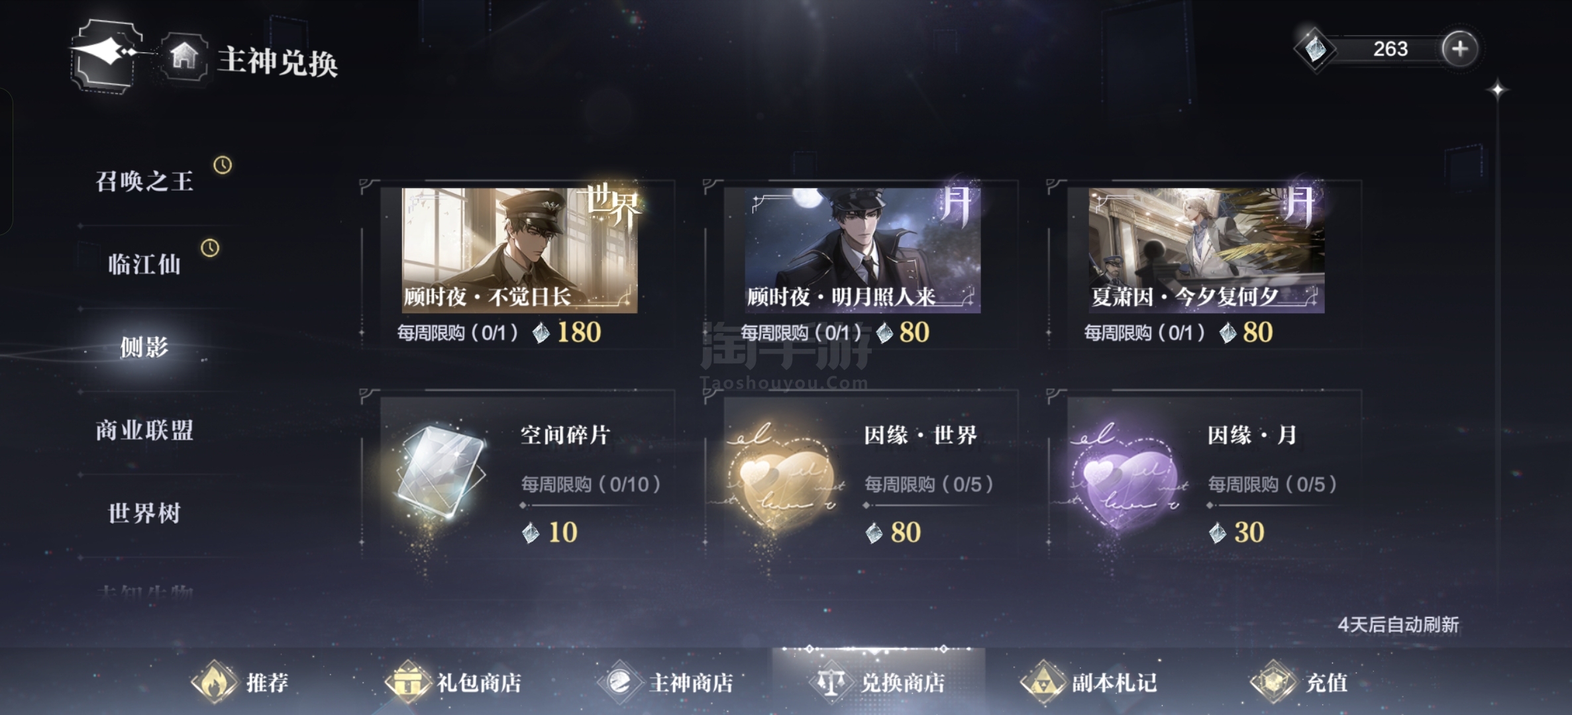Purchase the 因缘·世界 gold heart
Viewport: 1572px width, 715px height.
(862, 475)
